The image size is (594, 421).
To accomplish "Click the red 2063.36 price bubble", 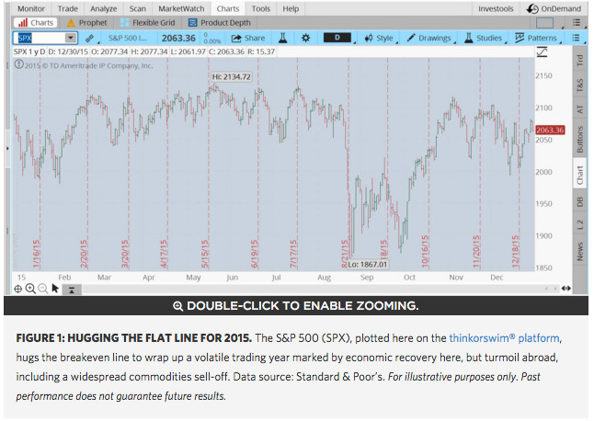I will 550,131.
